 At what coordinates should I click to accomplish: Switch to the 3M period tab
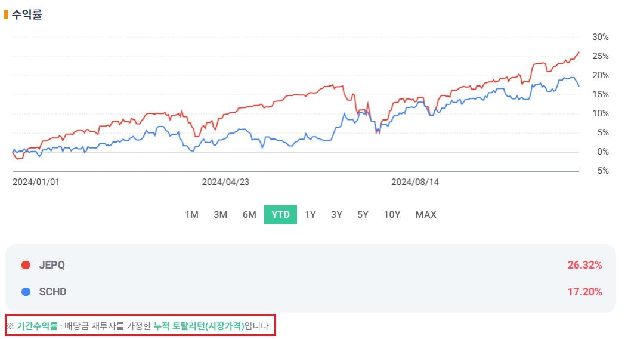(221, 215)
